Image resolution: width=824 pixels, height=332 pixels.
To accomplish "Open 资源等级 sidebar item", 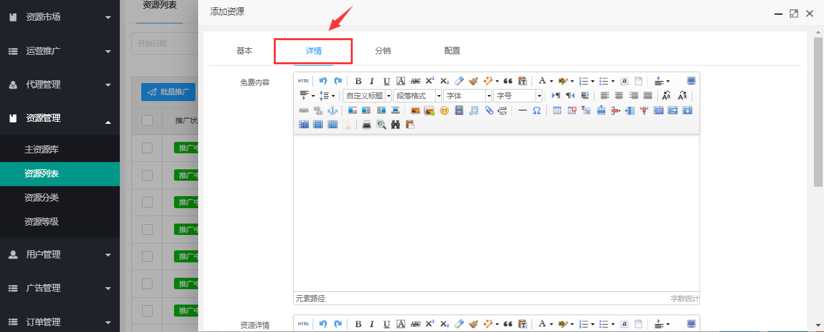I will (60, 222).
